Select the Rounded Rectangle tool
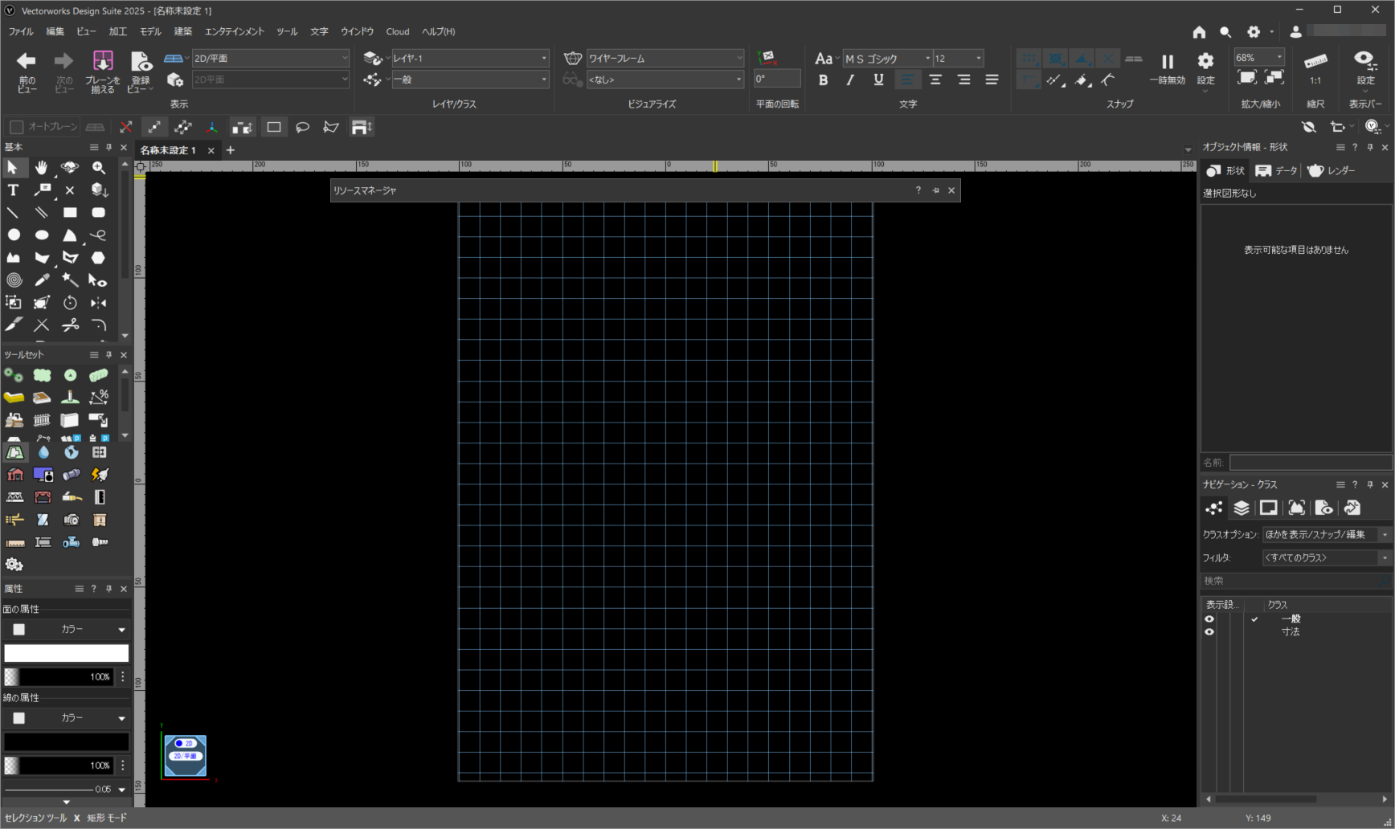Viewport: 1395px width, 829px height. click(99, 212)
